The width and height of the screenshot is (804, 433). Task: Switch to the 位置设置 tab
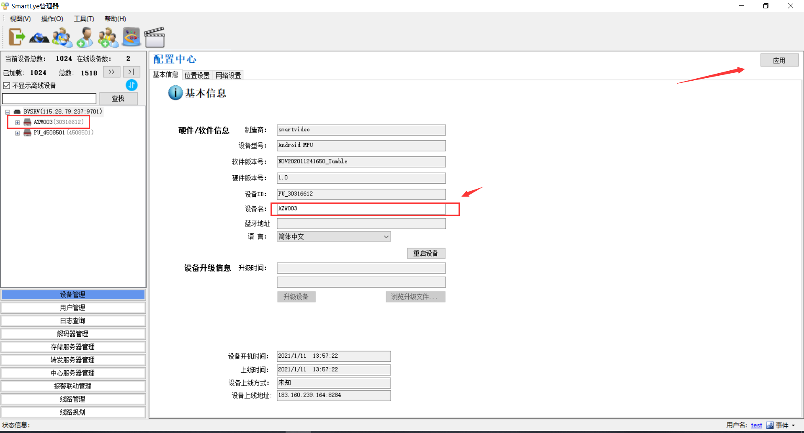click(x=197, y=75)
